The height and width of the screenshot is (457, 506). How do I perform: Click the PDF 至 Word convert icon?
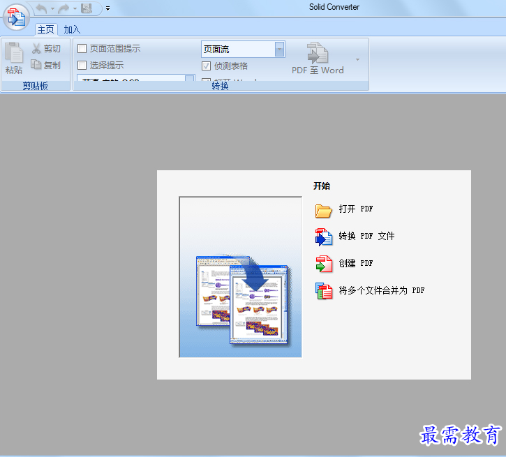point(318,52)
